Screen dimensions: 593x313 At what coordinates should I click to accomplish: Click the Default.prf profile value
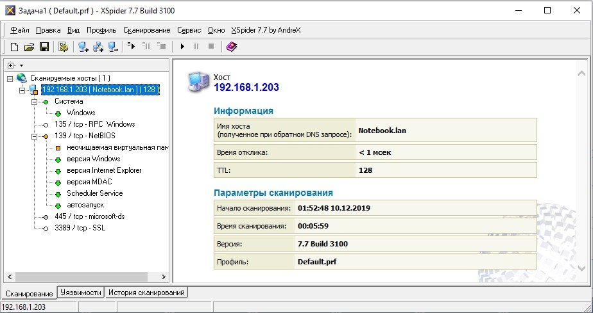click(317, 261)
